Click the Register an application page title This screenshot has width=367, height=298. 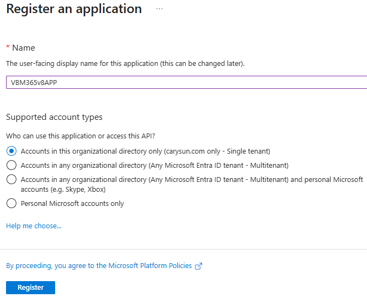(74, 9)
